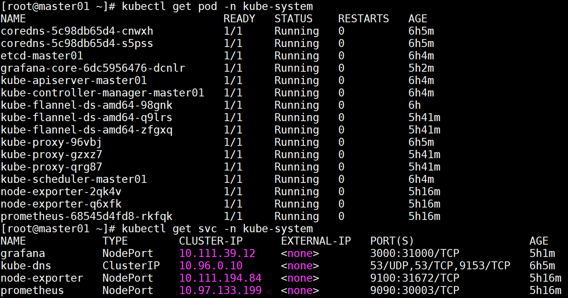Click the TYPE column header
The image size is (568, 298).
coord(115,241)
